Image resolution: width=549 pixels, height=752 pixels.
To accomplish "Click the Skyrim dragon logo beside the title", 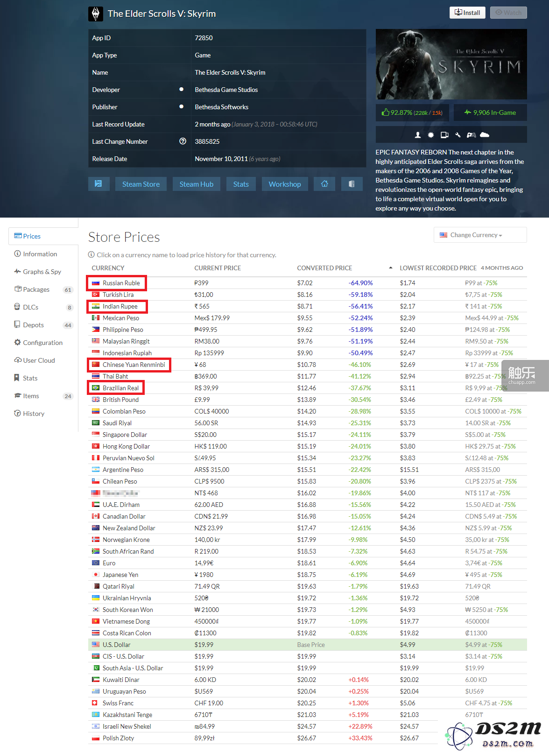I will coord(96,14).
